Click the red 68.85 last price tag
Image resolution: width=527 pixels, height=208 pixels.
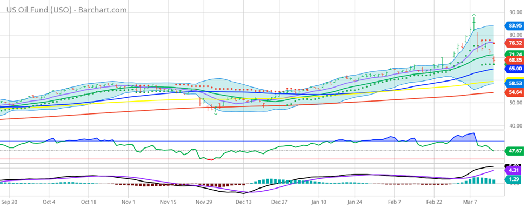click(514, 60)
